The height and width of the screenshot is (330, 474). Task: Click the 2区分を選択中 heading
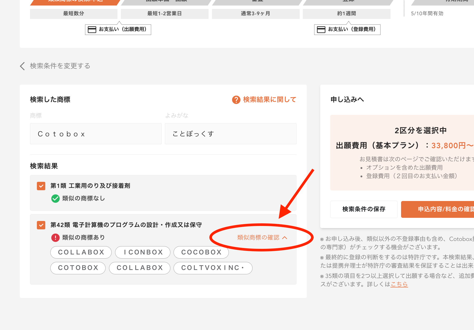coord(421,131)
